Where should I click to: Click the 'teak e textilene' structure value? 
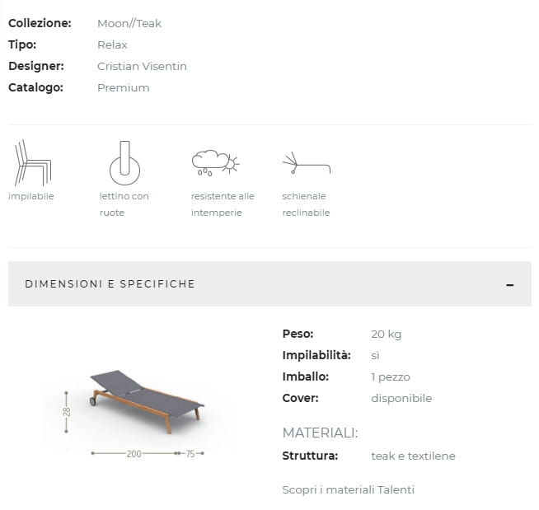coord(413,456)
